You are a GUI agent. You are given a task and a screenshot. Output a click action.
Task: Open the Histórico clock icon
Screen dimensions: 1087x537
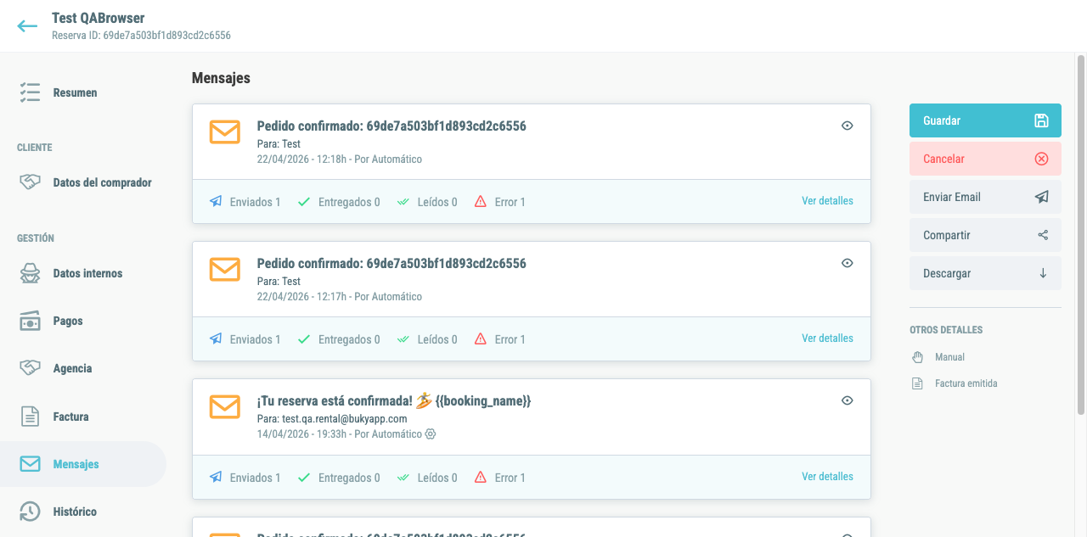click(x=31, y=512)
